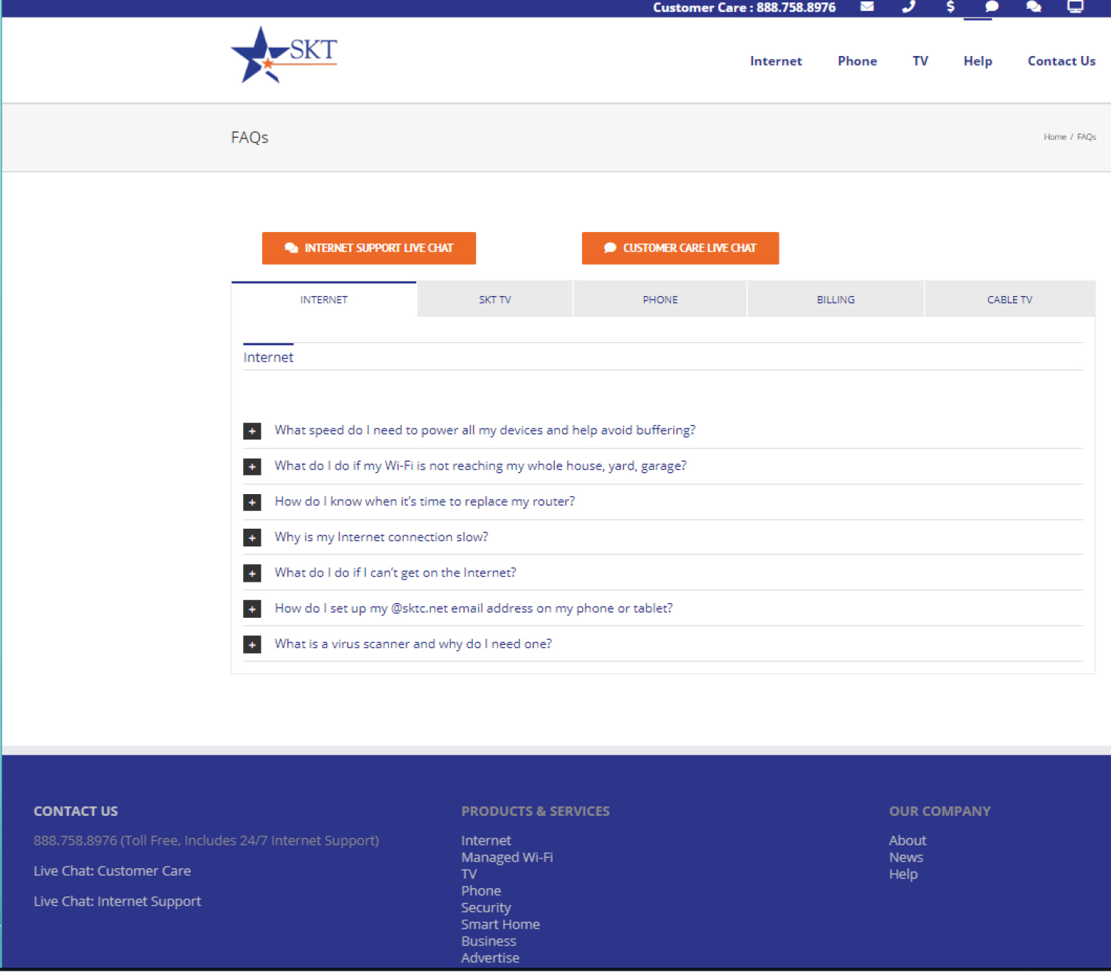This screenshot has height=972, width=1111.
Task: Click Internet Support Live Chat button
Action: [368, 248]
